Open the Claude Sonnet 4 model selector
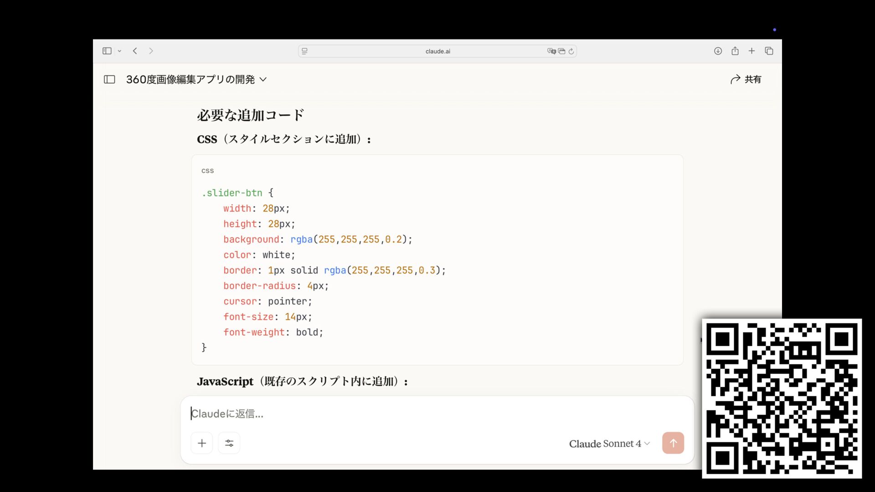 click(x=609, y=444)
